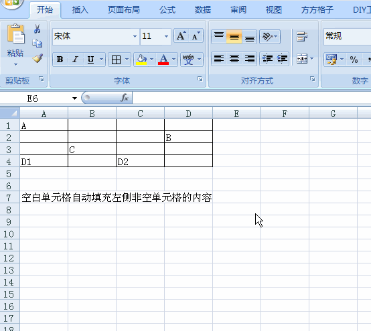Open the font name dropdown 宋体
Screen dimensions: 371x331
[x=135, y=36]
